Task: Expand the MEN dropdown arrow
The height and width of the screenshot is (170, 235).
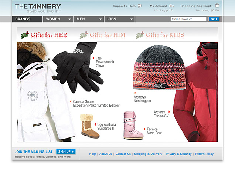Action: (x=100, y=19)
